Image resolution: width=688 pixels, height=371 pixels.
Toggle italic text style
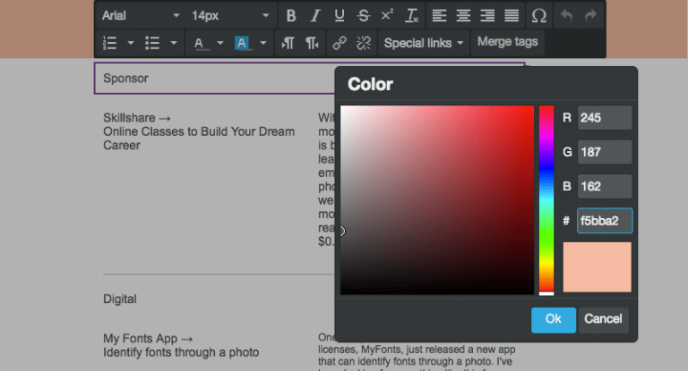point(315,16)
